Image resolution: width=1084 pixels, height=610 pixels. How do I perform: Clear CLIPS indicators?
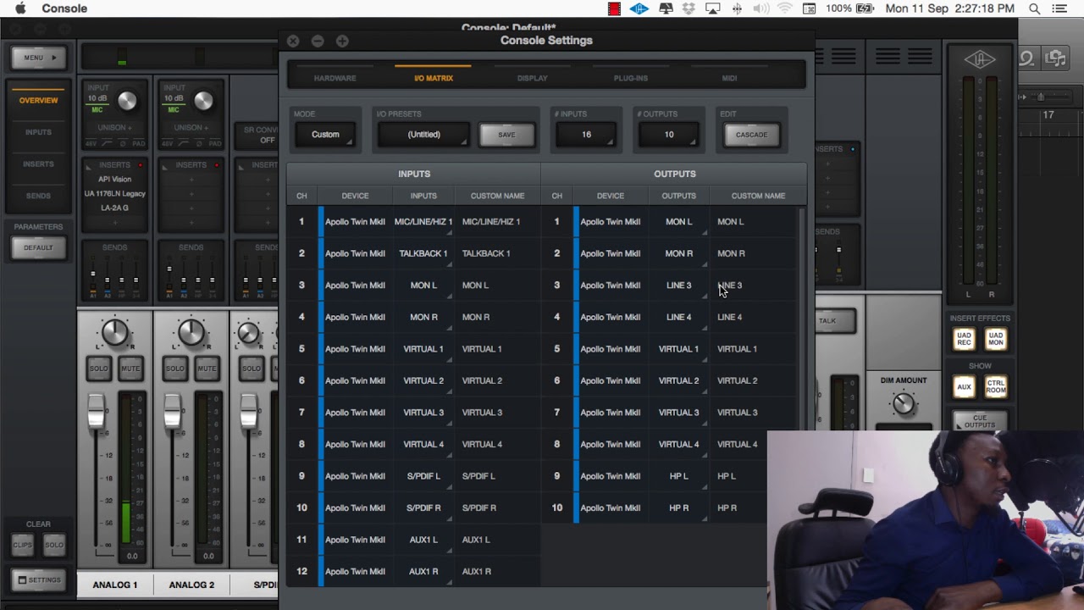coord(23,545)
